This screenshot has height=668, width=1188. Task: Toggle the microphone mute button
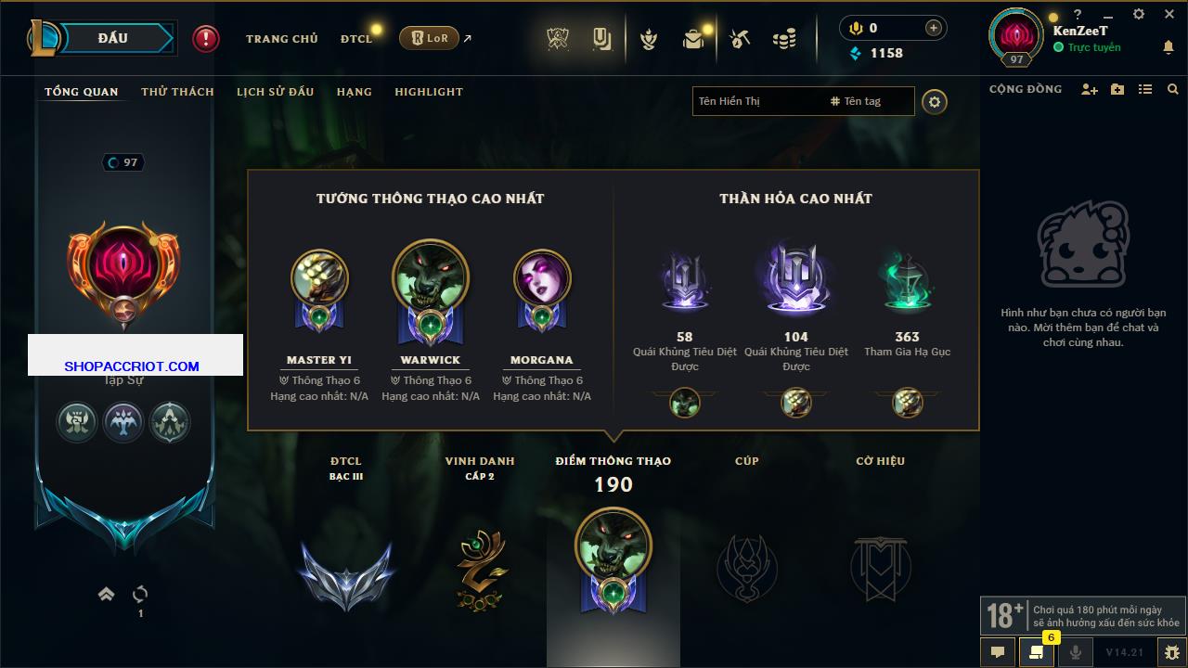coord(1076,652)
